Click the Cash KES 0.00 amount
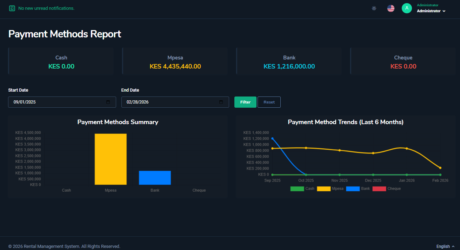 [61, 66]
